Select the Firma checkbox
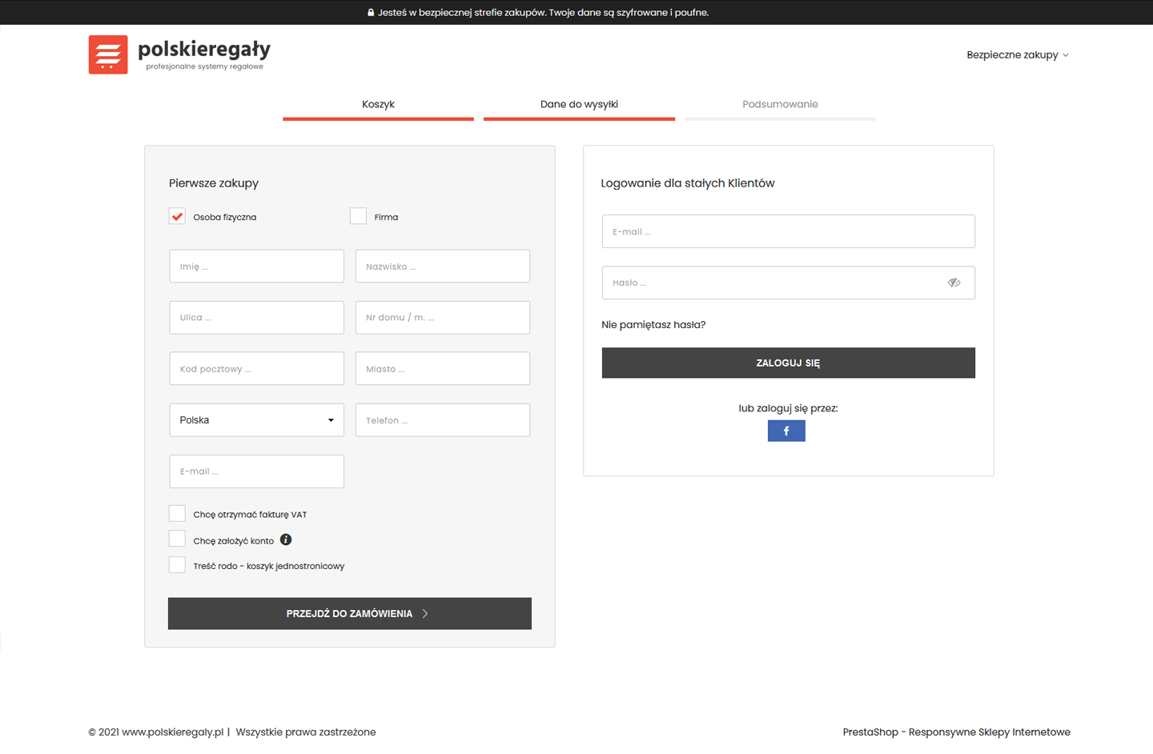Viewport: 1153px width, 754px height. click(x=358, y=217)
